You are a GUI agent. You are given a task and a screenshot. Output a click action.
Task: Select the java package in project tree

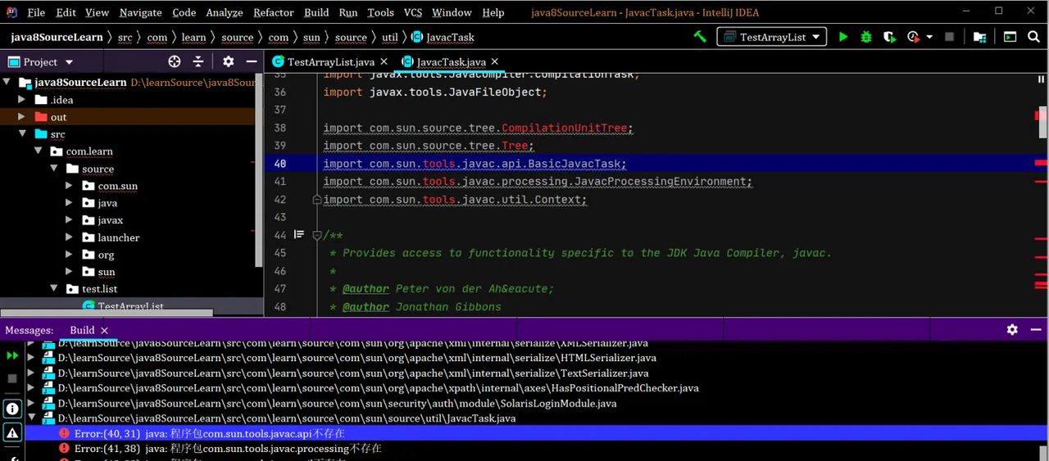(107, 203)
